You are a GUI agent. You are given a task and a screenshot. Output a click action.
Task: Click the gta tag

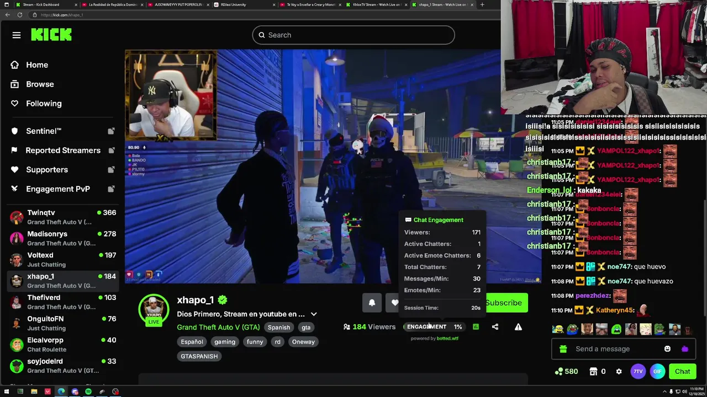point(306,328)
